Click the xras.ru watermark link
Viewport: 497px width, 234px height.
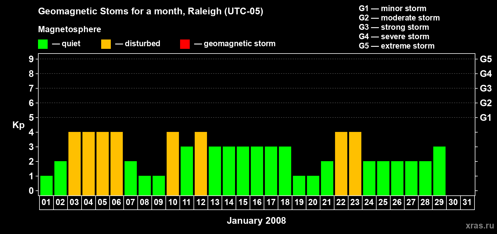click(480, 226)
